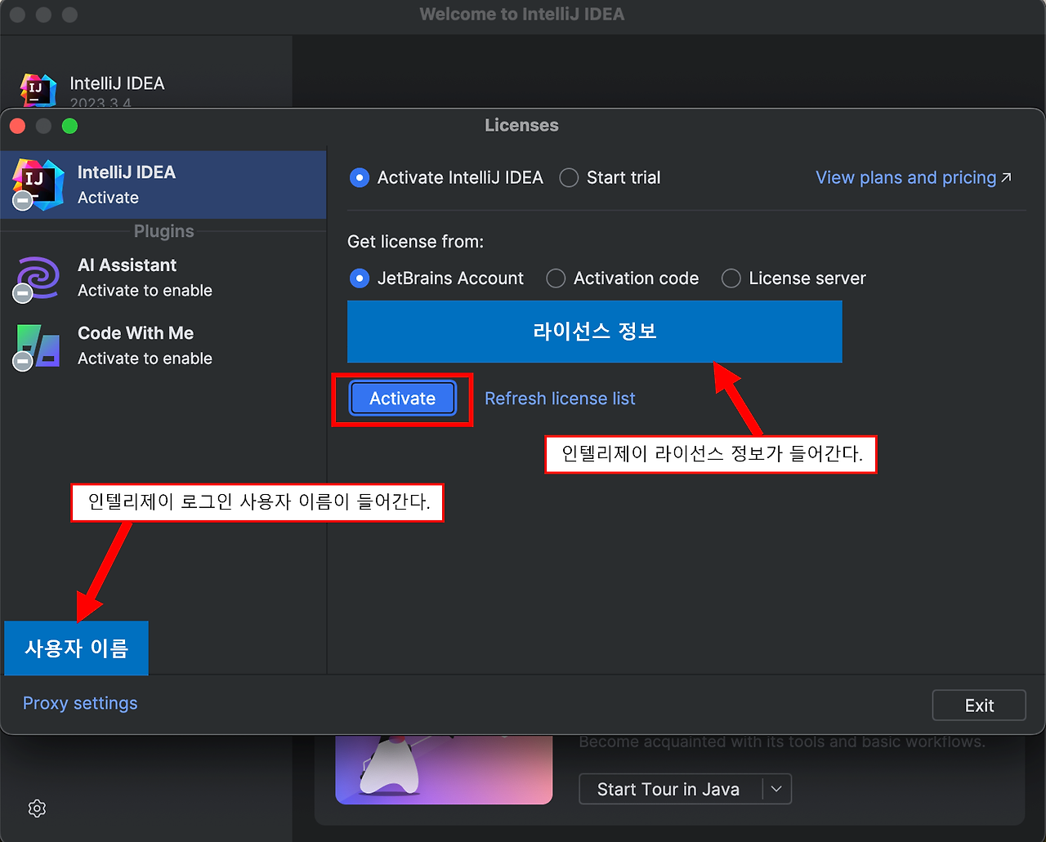The image size is (1046, 842).
Task: Select the Start trial radio button
Action: click(x=569, y=177)
